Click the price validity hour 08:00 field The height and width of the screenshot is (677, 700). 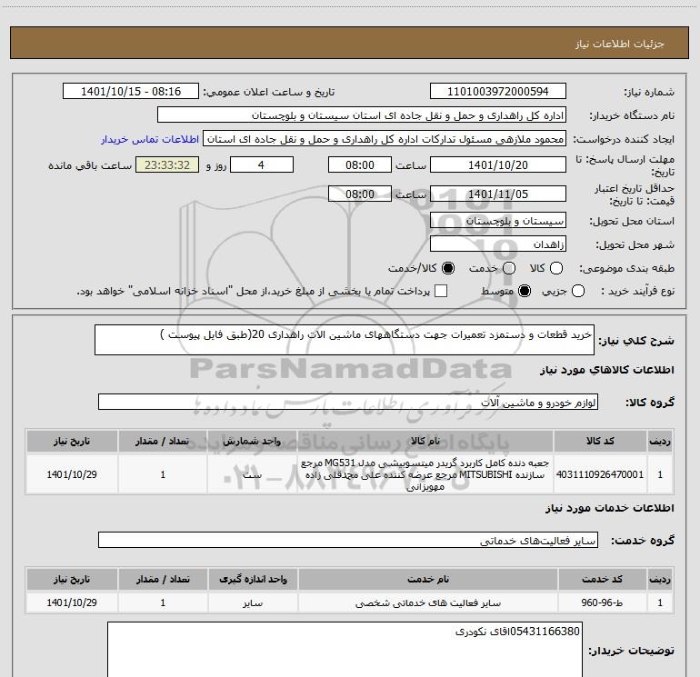click(x=360, y=194)
